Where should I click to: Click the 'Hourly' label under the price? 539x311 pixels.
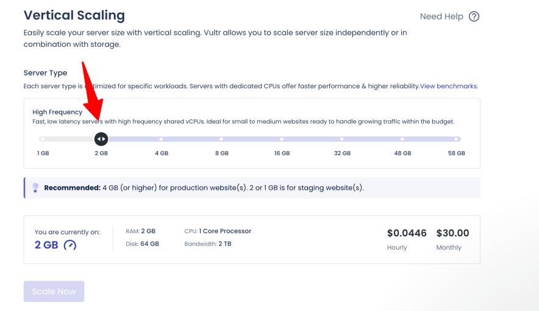click(x=397, y=248)
